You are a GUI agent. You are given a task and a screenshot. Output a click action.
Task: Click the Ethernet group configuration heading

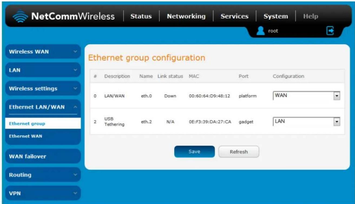(147, 58)
